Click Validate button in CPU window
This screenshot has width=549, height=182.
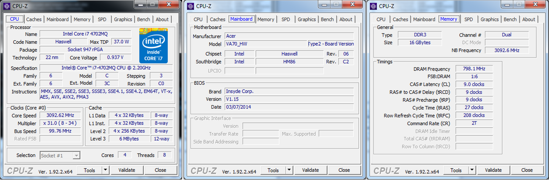(127, 170)
